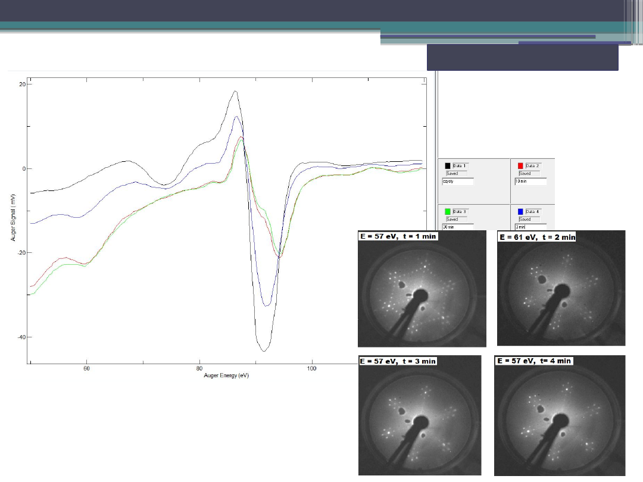
Task: Click the green Data 3 color swatch
Action: [448, 211]
